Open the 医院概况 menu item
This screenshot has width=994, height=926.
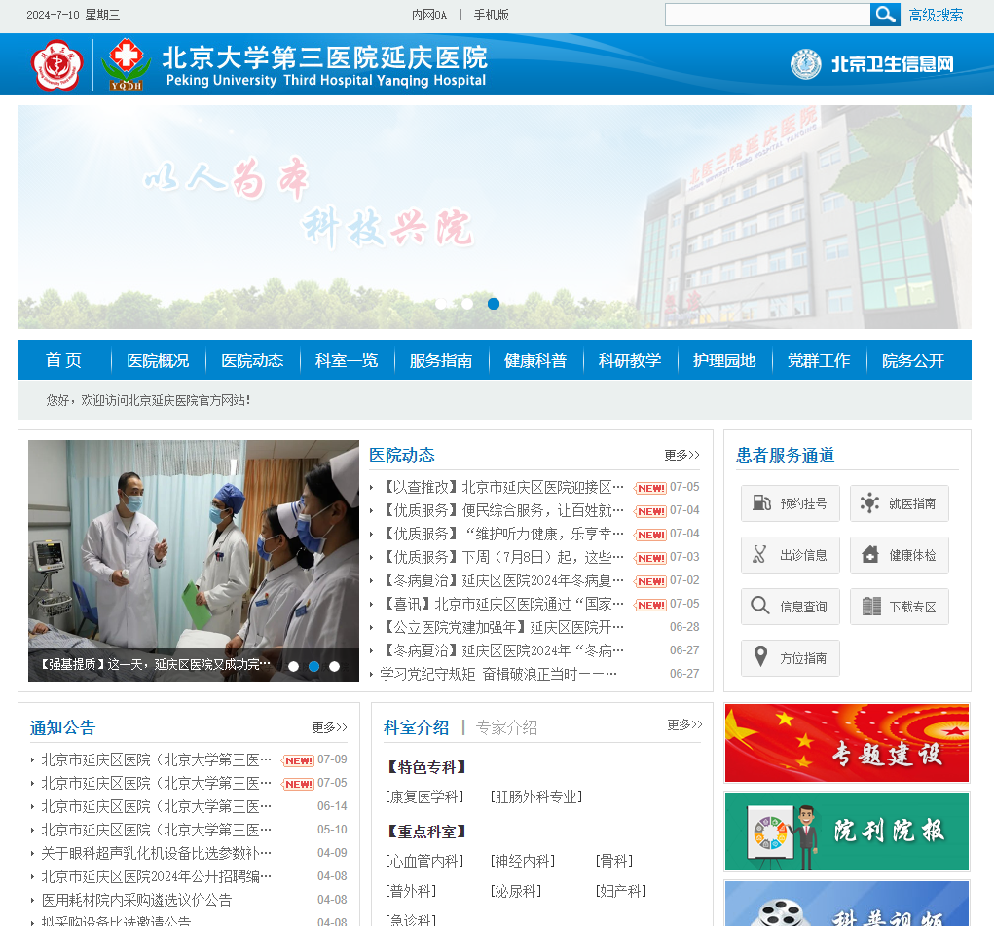coord(158,360)
